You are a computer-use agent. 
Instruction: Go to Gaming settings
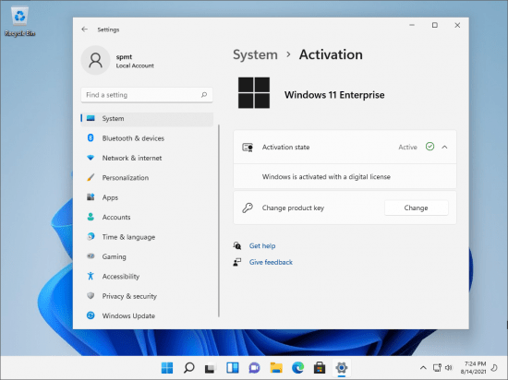click(147, 256)
